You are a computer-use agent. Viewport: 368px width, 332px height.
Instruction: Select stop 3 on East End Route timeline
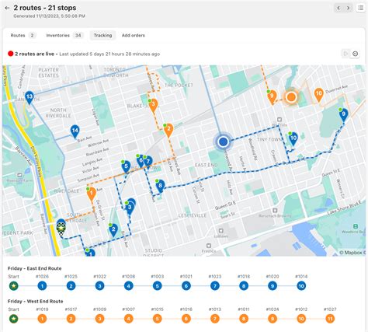[99, 286]
